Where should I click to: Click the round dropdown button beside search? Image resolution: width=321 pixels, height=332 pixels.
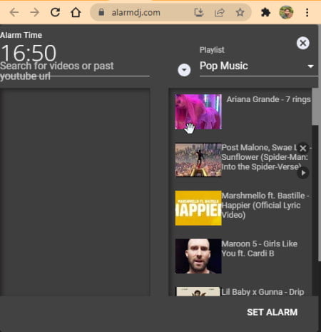tap(184, 70)
